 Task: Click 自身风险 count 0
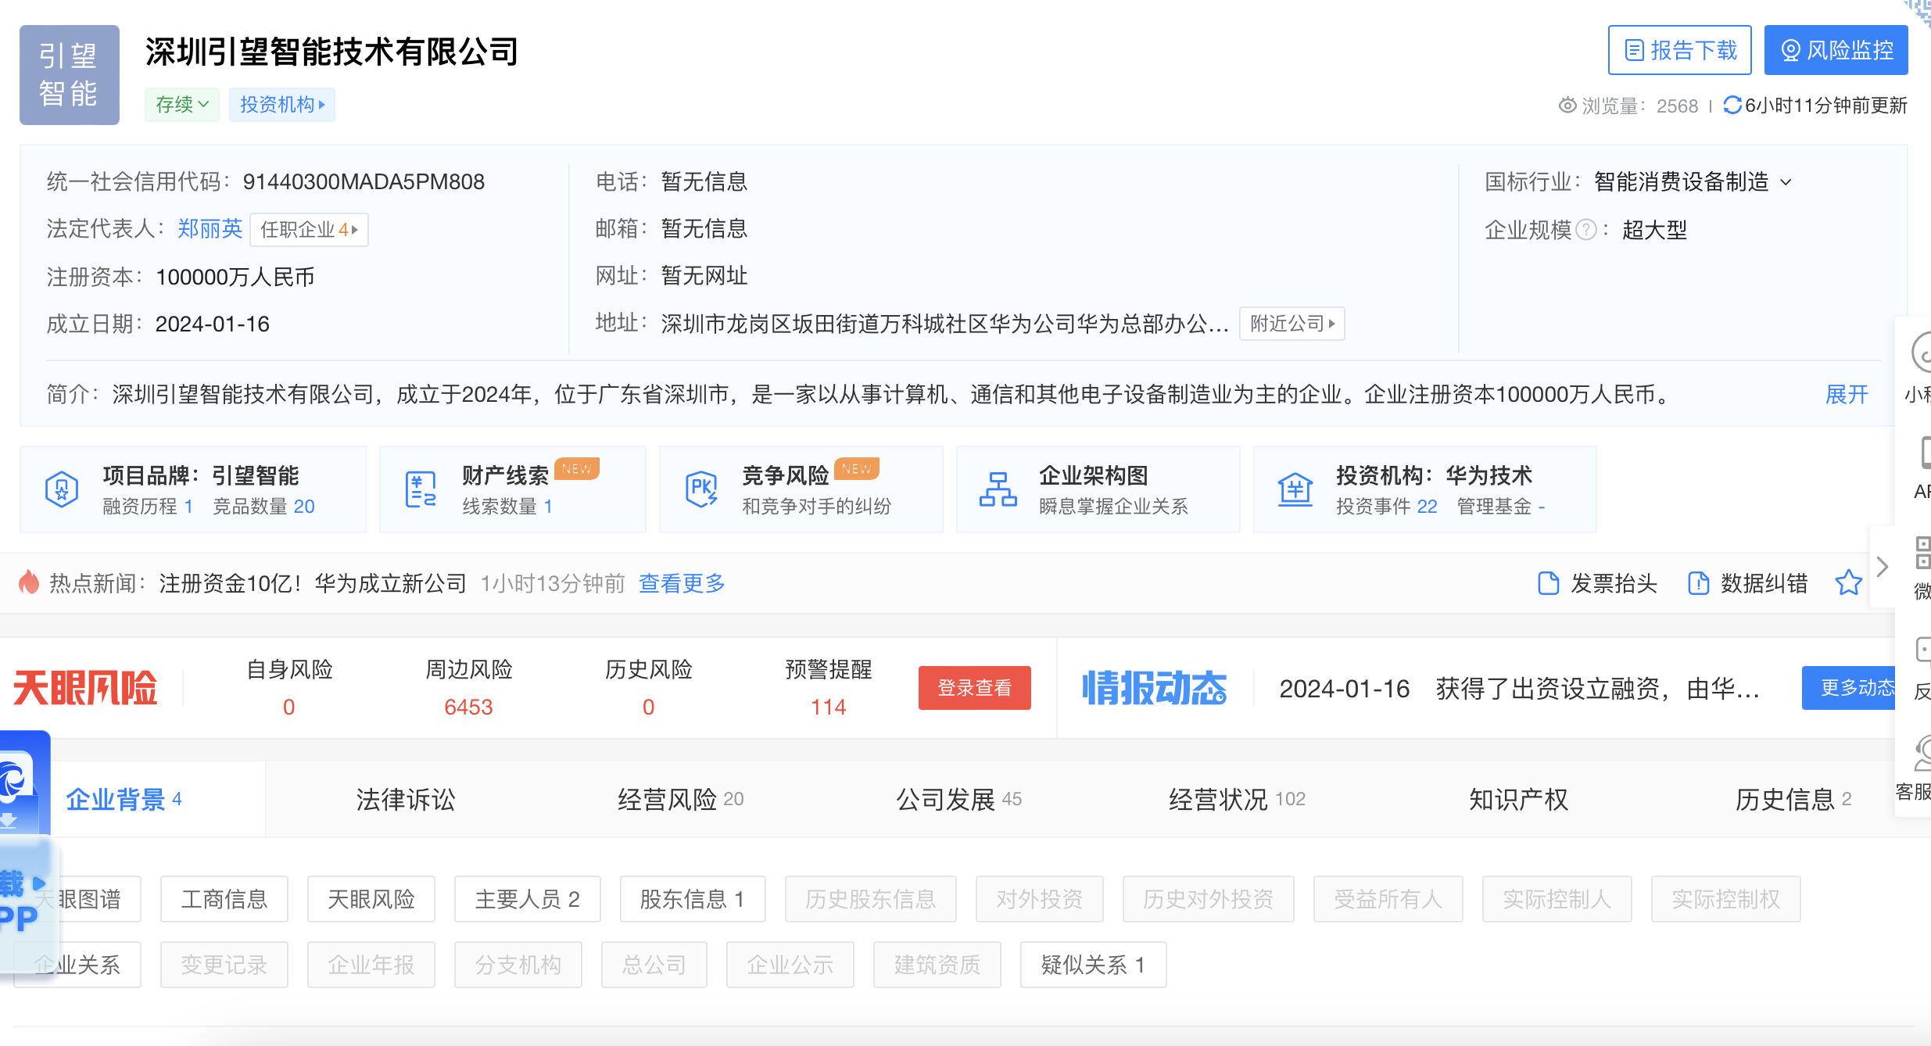(x=289, y=707)
